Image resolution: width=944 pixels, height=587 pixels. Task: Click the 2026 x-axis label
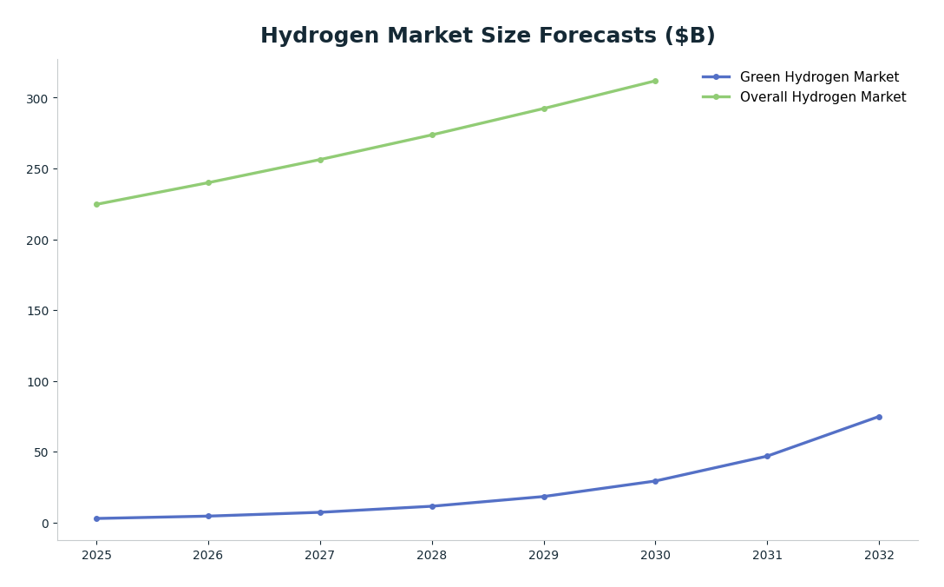(x=207, y=555)
